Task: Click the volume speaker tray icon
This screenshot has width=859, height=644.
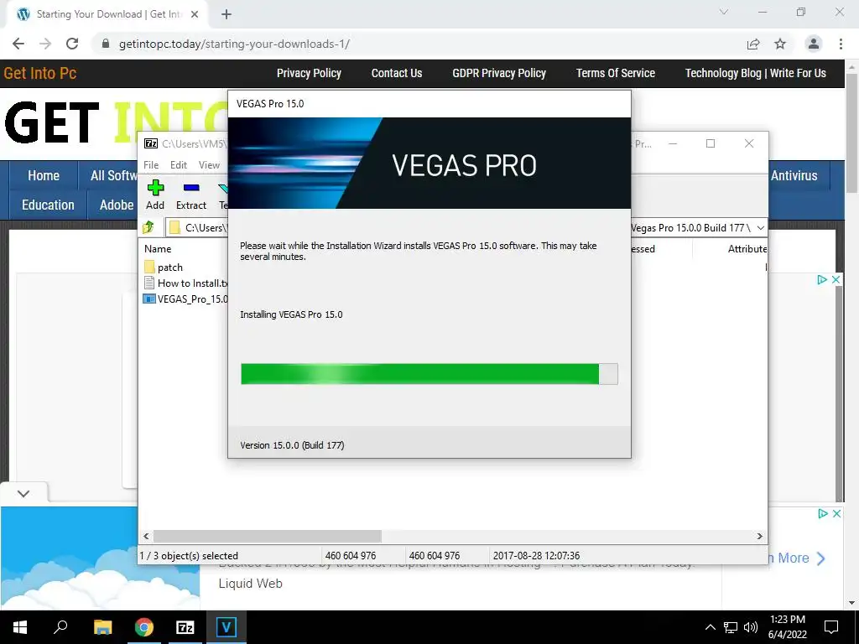Action: 751,627
